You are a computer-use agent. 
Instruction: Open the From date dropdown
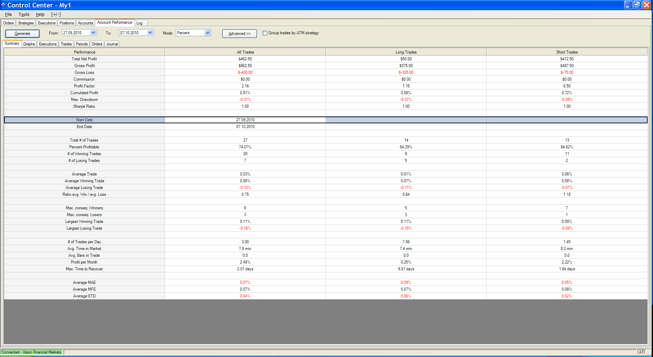point(93,33)
